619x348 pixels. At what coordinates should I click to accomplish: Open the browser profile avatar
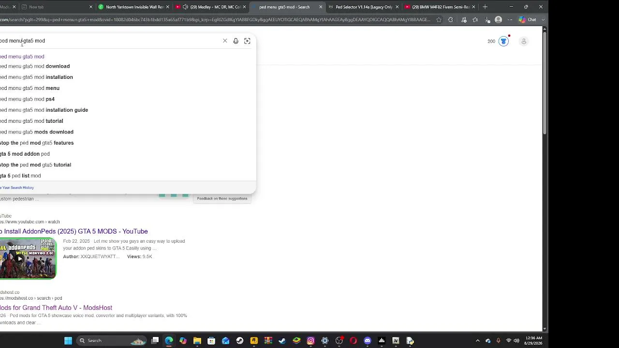tap(499, 20)
